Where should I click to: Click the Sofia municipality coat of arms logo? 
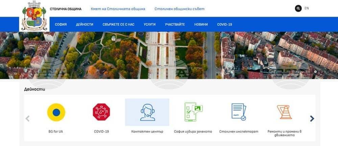click(34, 16)
